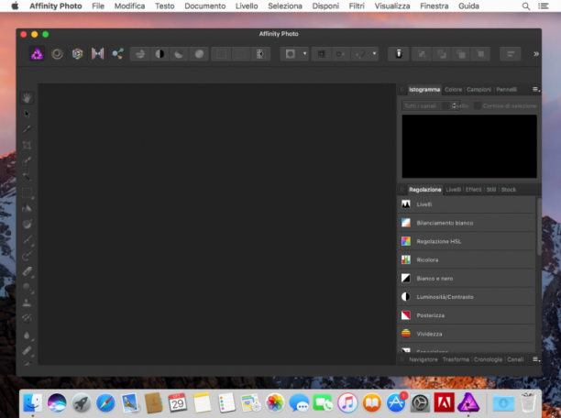The height and width of the screenshot is (418, 561).
Task: Apply Auto Colours toolbar icon
Action: (180, 54)
